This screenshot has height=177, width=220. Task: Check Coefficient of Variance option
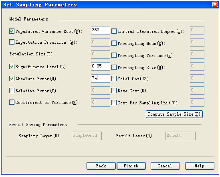(12, 102)
